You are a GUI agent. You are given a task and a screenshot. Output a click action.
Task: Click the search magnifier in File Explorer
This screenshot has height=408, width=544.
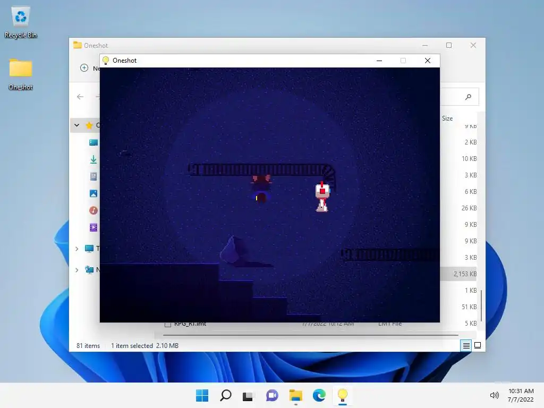click(469, 97)
